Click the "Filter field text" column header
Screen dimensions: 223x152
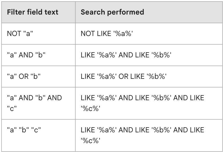[x=33, y=12]
